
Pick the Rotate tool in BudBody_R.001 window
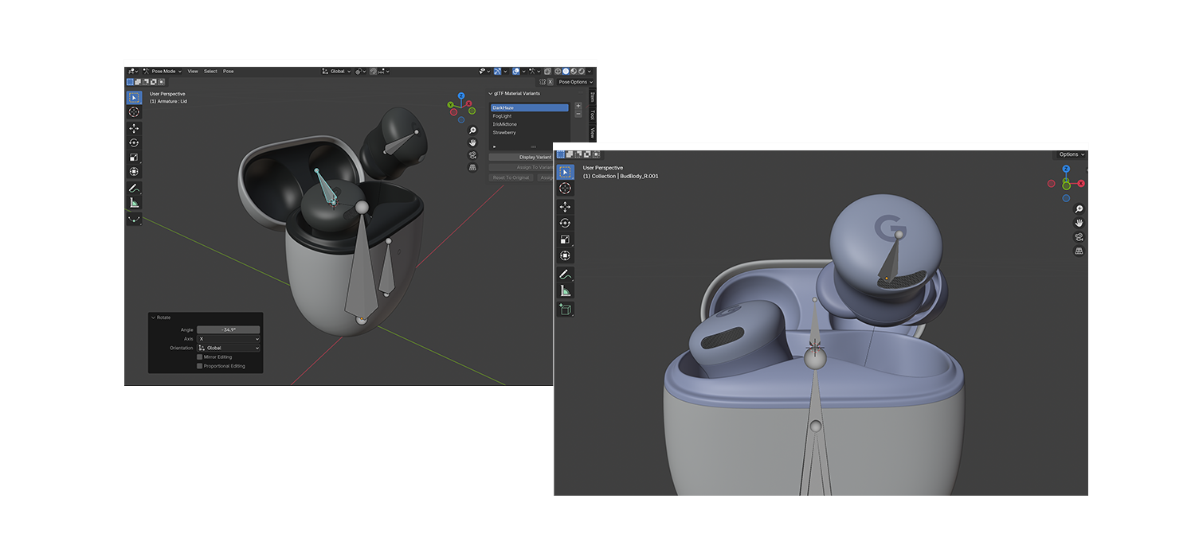pos(566,223)
